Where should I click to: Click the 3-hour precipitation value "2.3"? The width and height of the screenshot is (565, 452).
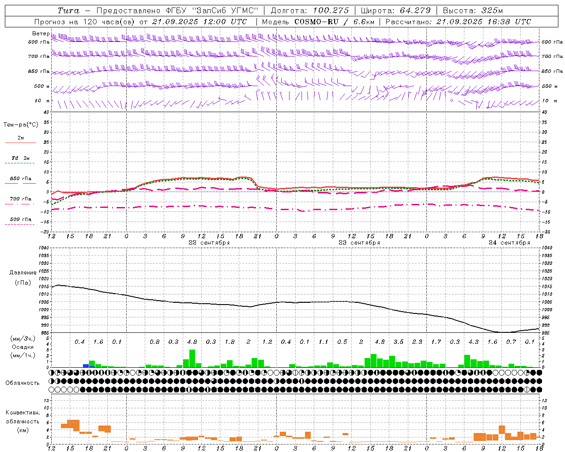(x=417, y=342)
